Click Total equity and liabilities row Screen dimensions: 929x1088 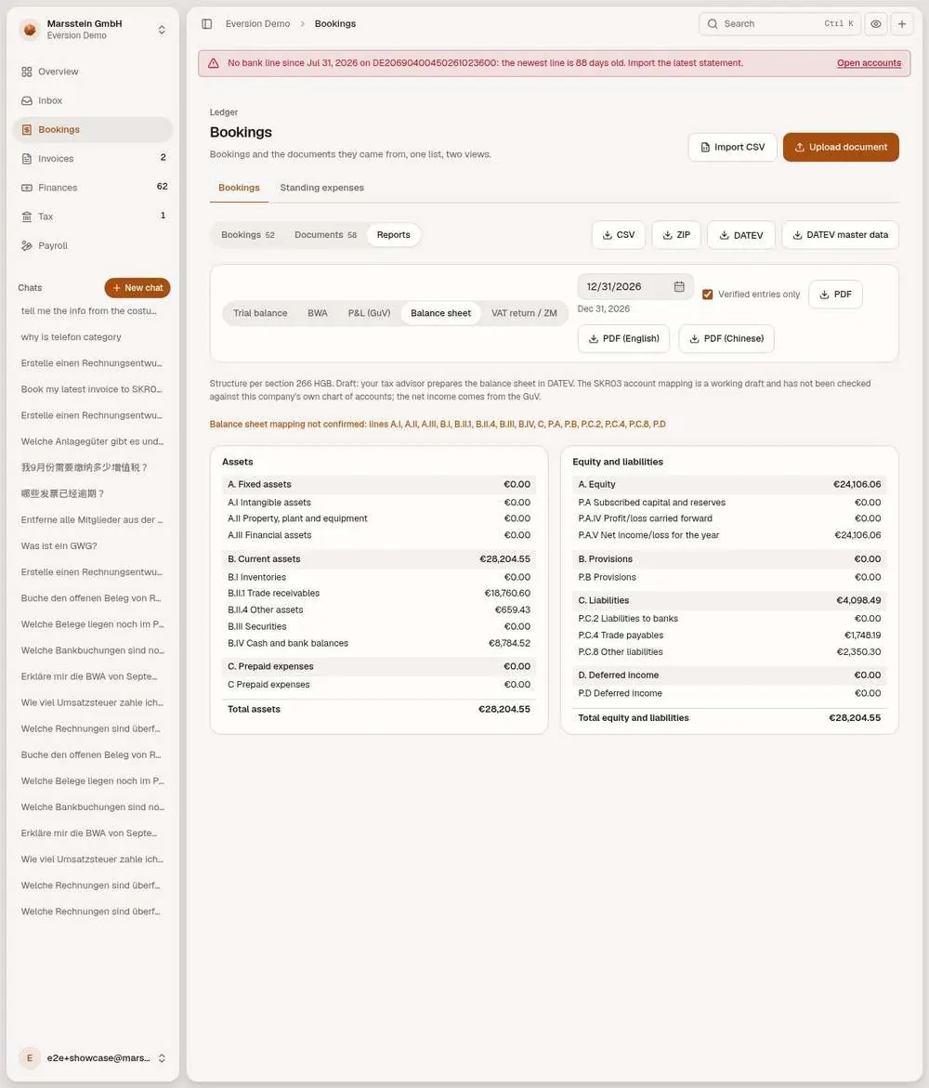[729, 718]
